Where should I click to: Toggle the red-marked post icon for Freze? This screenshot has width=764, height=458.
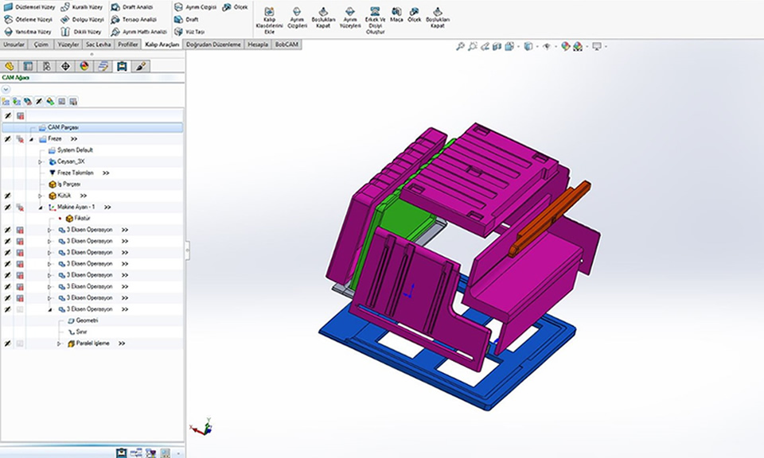20,139
